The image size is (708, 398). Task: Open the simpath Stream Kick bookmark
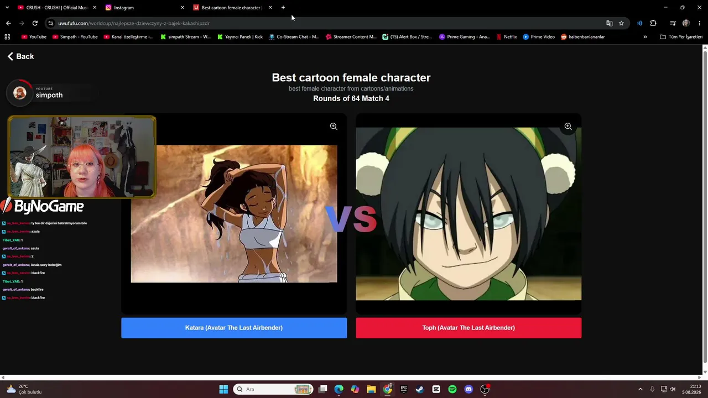tap(186, 37)
